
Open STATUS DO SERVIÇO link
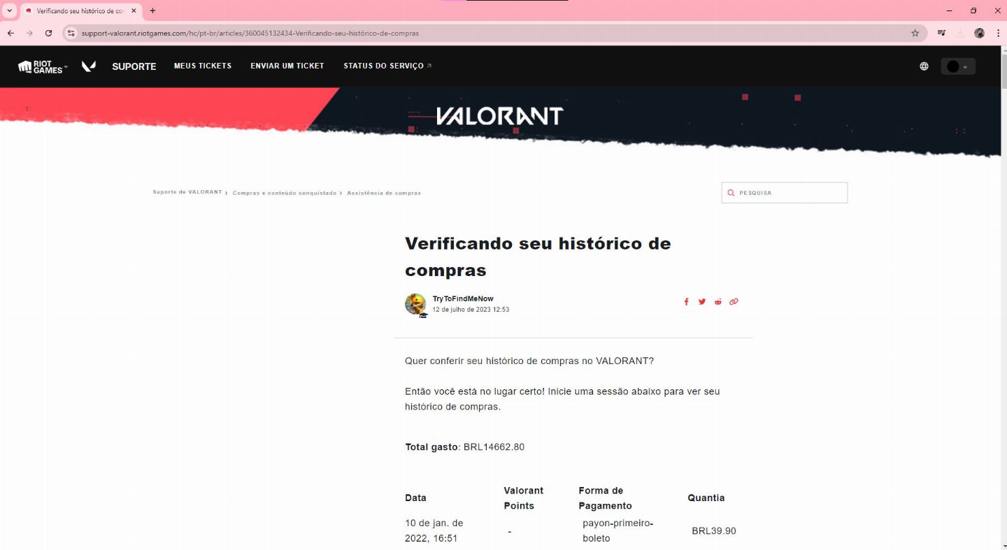[387, 66]
